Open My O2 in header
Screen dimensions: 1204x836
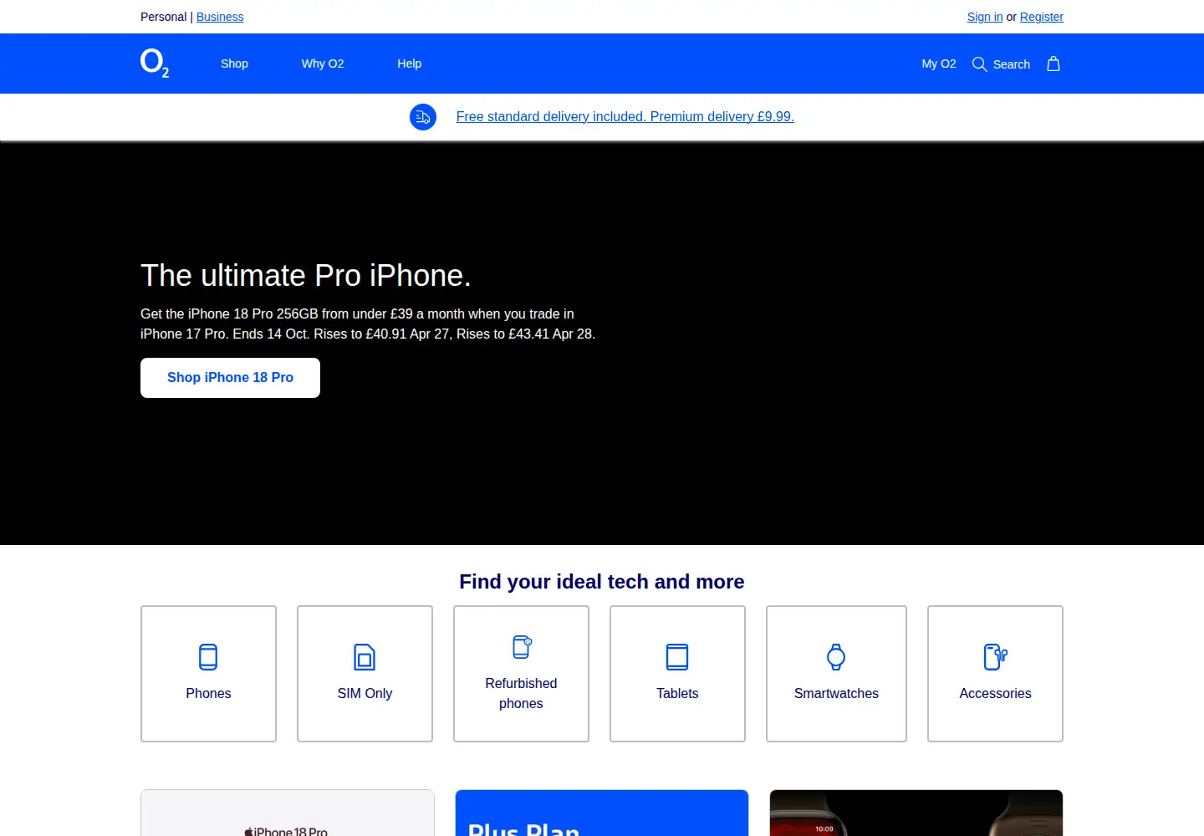point(939,64)
